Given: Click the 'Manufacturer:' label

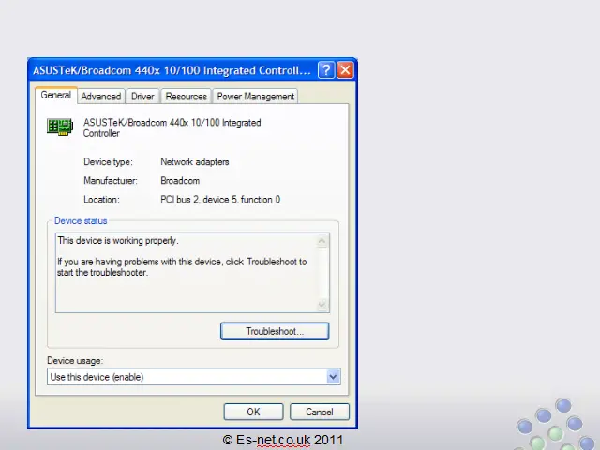Looking at the screenshot, I should pos(111,181).
